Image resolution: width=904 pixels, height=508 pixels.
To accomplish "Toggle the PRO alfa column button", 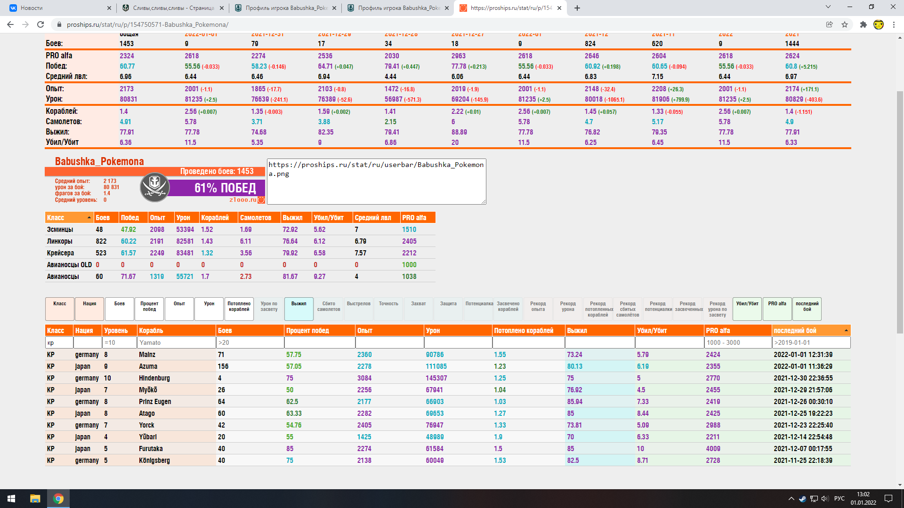I will (x=777, y=309).
